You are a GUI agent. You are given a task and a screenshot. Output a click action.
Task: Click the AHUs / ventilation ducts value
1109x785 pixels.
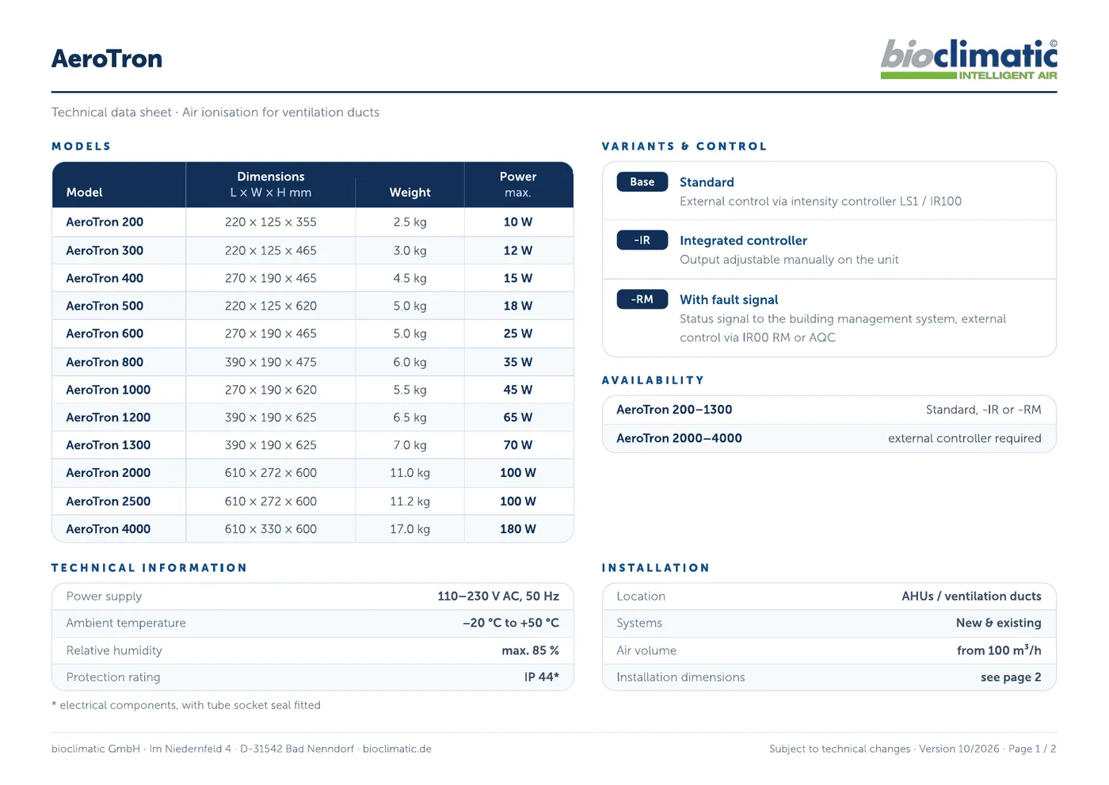tap(971, 596)
